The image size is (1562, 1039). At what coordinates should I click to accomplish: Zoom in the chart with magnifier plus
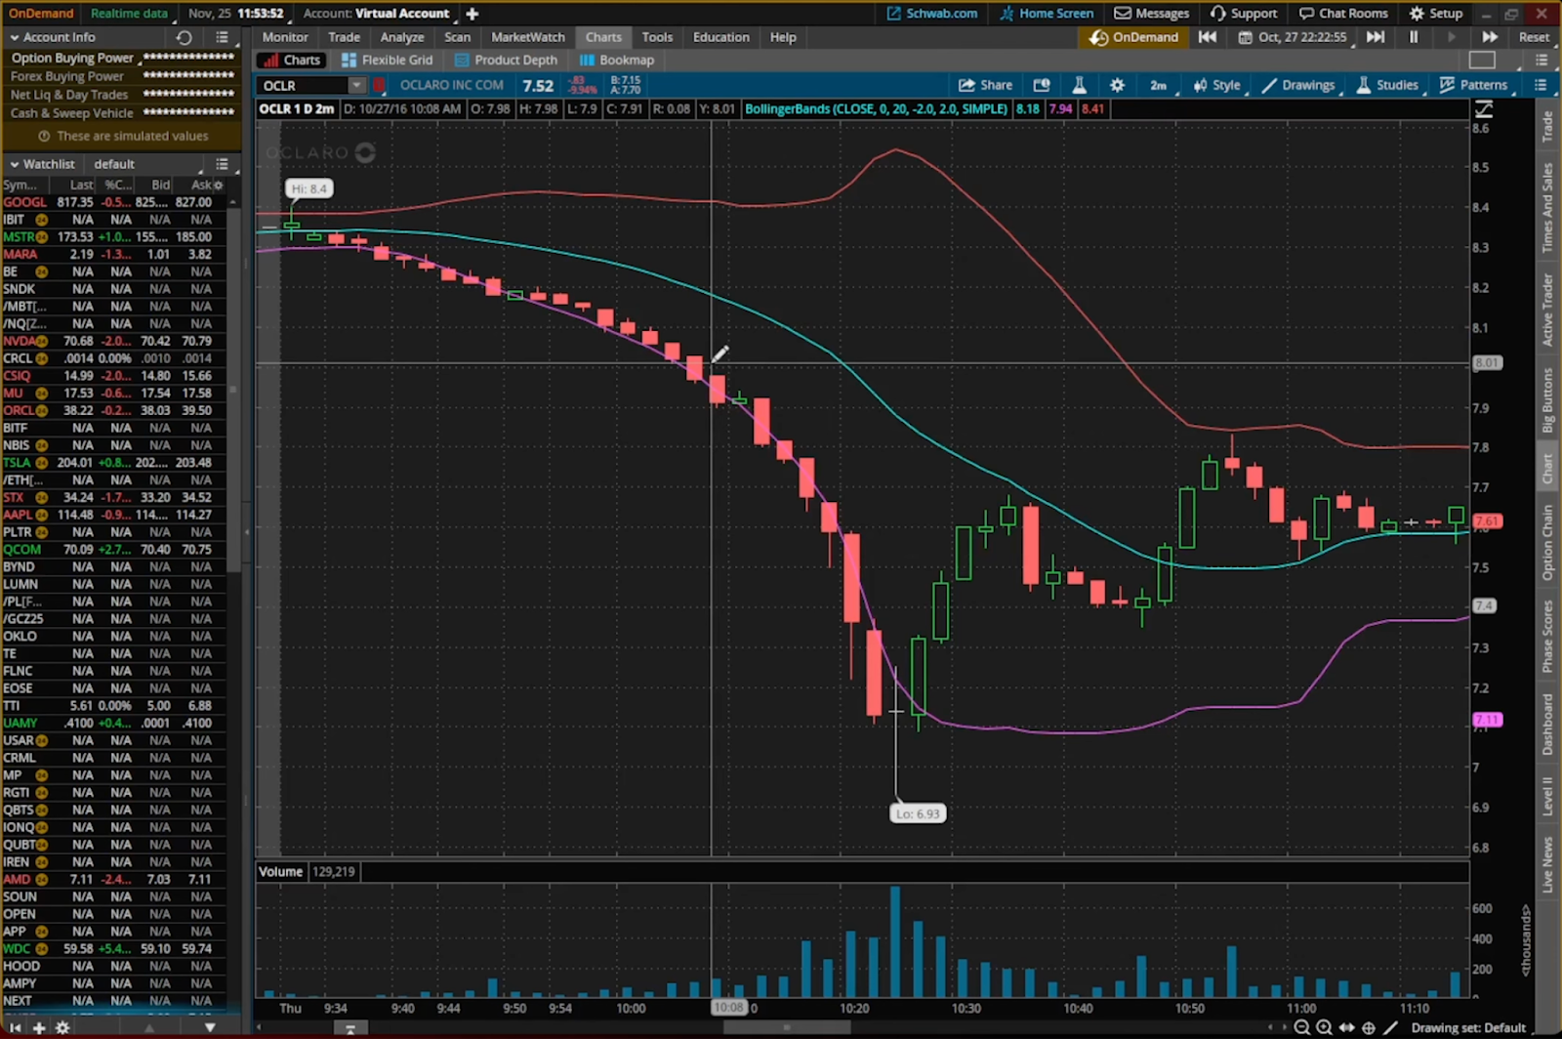click(1324, 1027)
